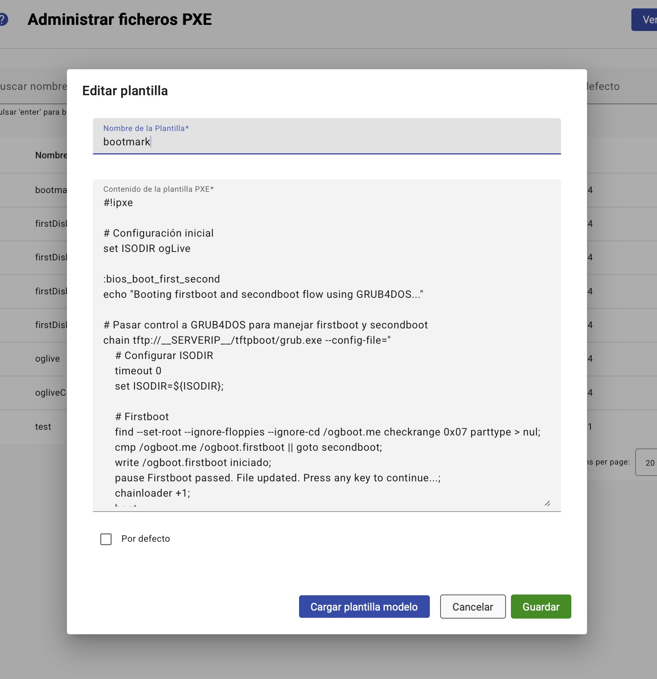Sort by the Nombre column header
This screenshot has width=657, height=679.
click(x=51, y=155)
